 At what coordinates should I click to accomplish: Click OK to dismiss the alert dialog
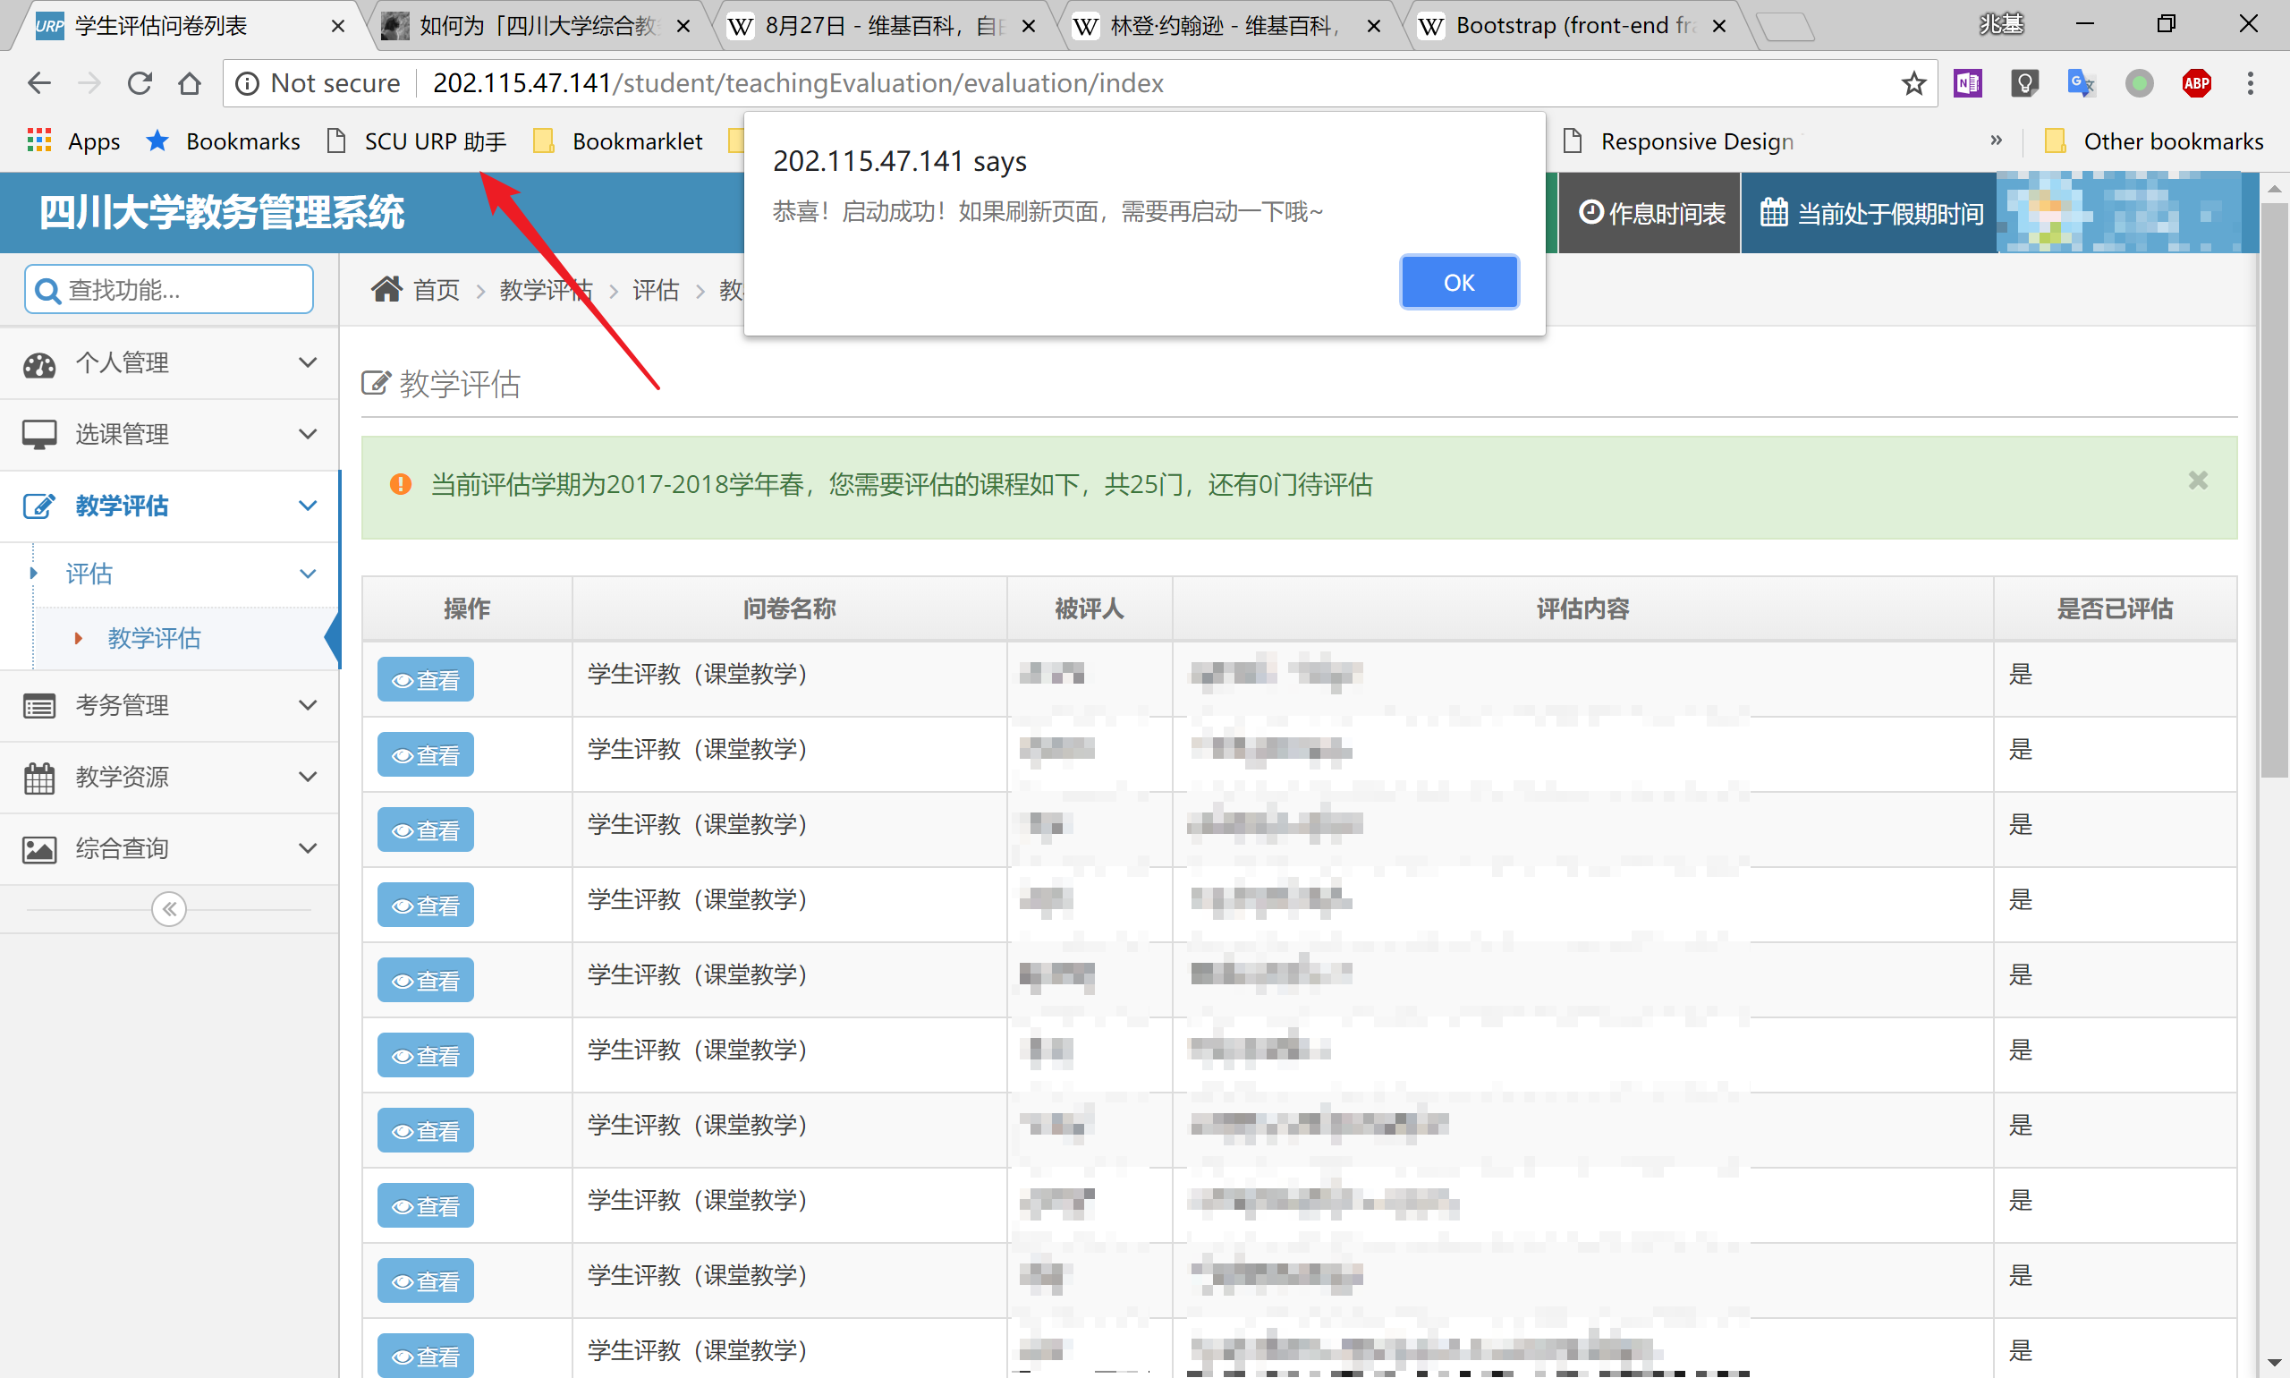click(x=1458, y=281)
